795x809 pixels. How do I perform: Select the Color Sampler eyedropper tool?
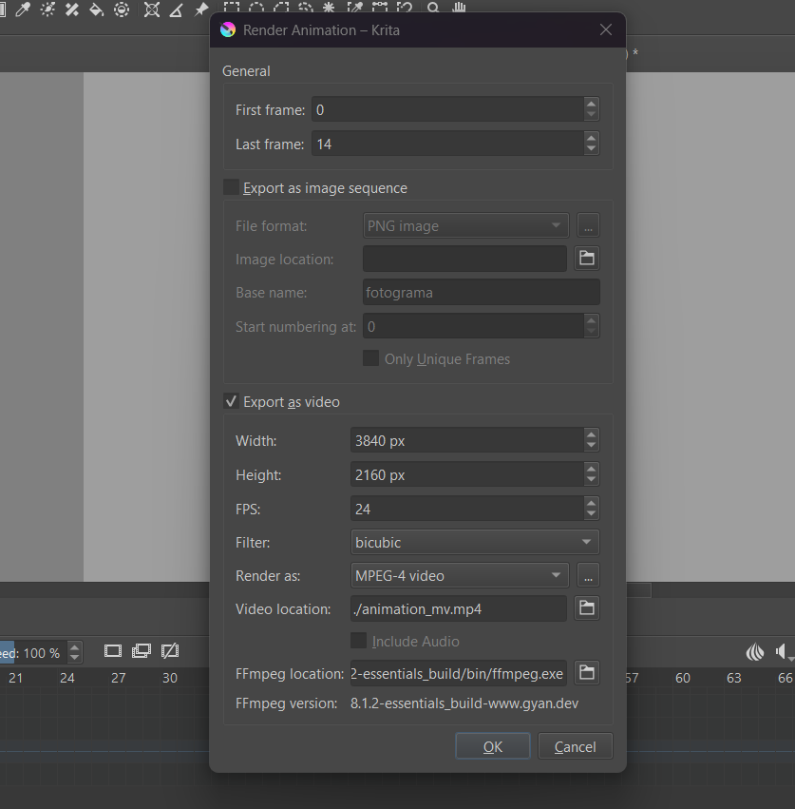(22, 10)
